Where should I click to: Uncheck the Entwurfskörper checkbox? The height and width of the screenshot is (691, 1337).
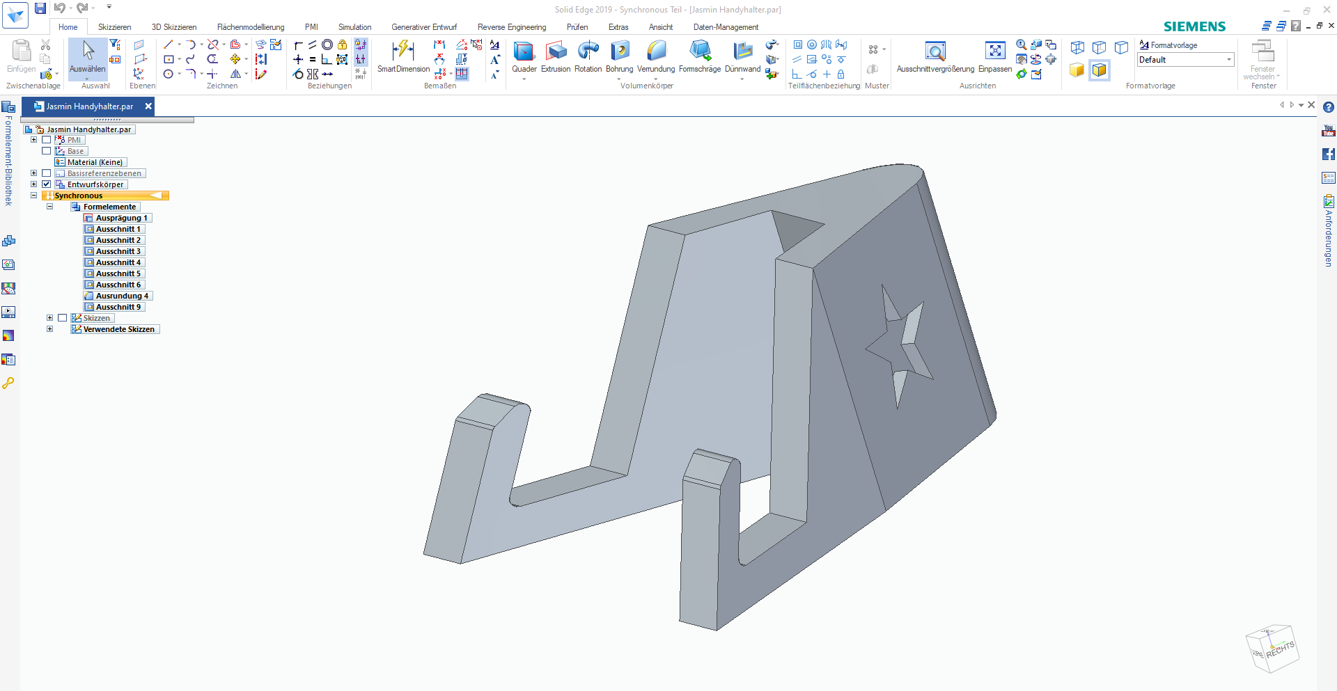(x=47, y=184)
